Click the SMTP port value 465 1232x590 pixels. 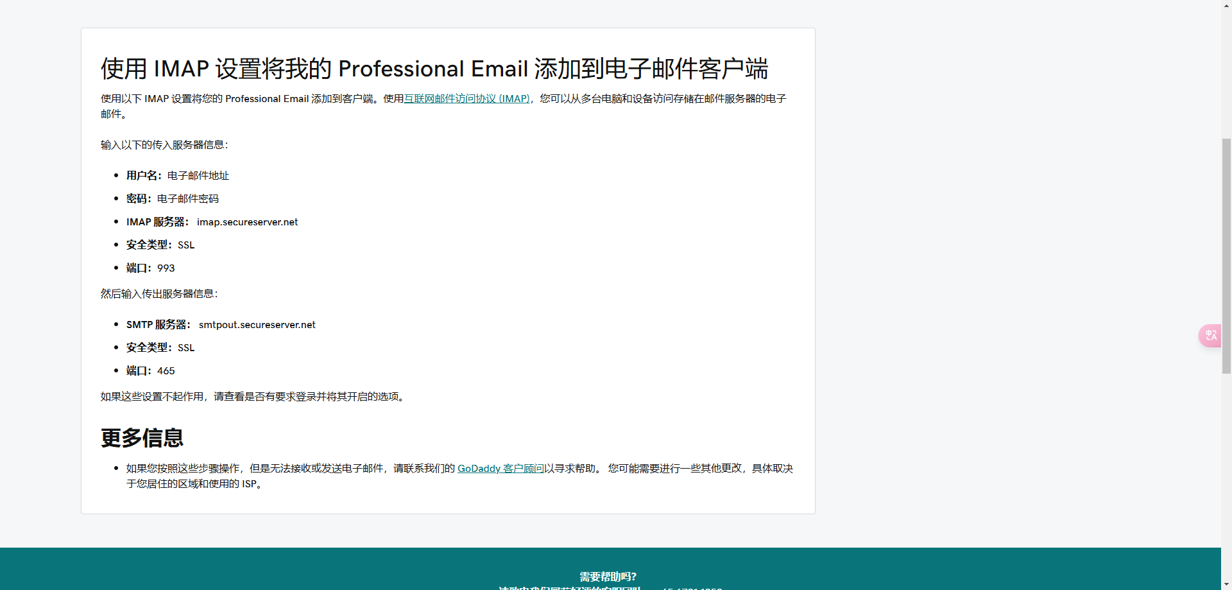166,371
